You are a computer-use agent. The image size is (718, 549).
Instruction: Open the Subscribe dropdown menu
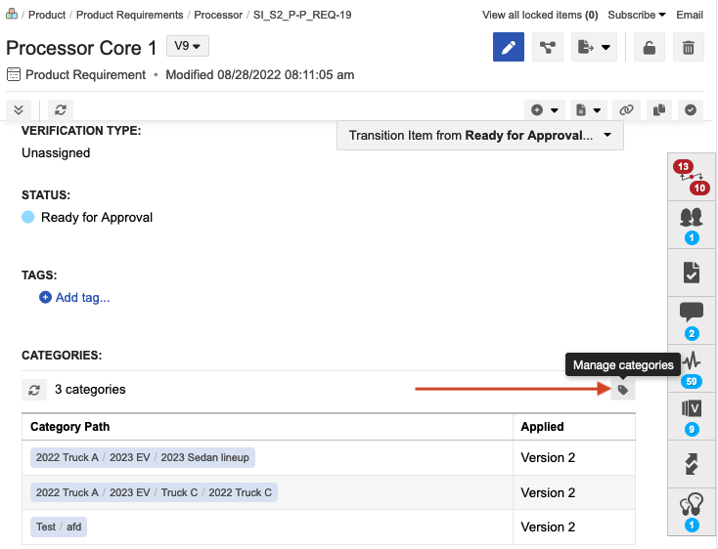637,15
